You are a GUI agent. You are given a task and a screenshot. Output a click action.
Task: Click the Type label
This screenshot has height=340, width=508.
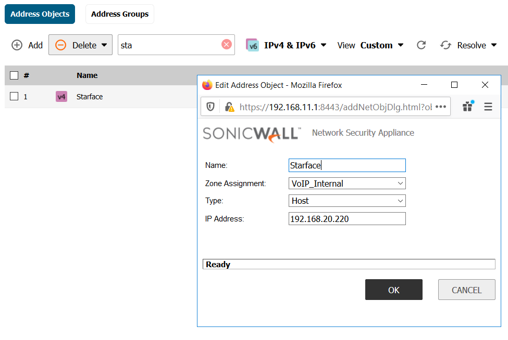tap(214, 201)
